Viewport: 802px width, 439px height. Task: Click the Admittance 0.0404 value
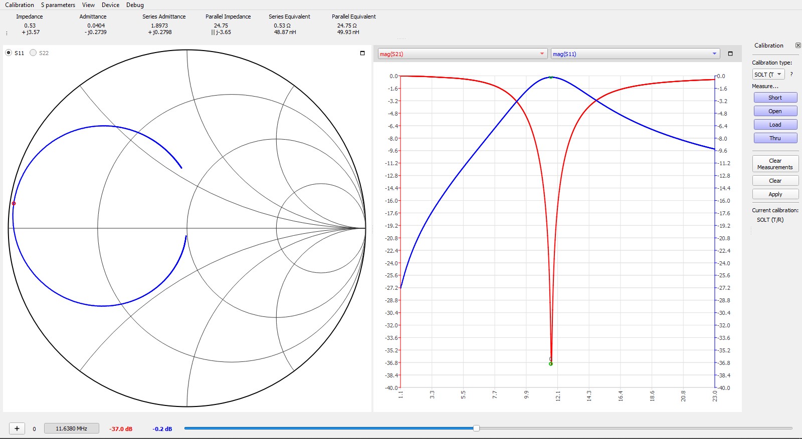click(96, 26)
